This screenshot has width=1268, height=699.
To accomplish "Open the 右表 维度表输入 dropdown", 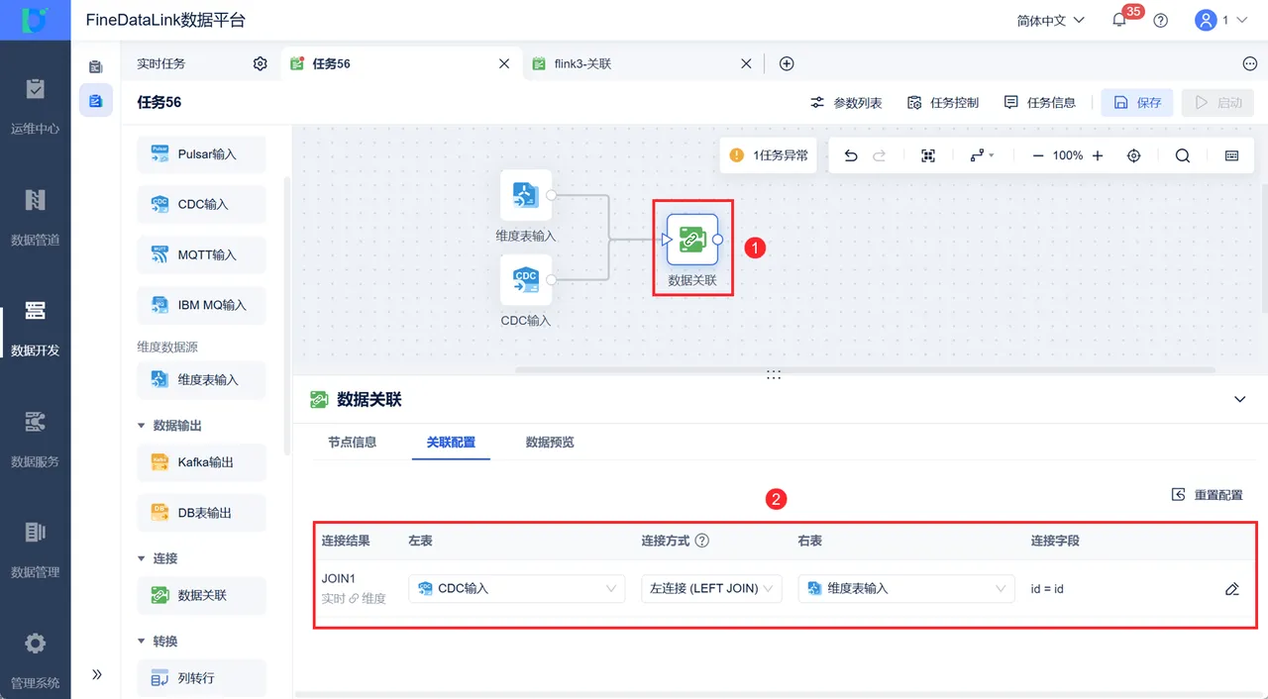I will 906,588.
